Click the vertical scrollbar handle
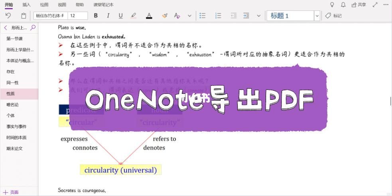This screenshot has height=196, width=392. click(x=390, y=101)
